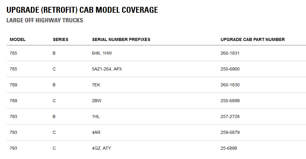Select the UPGRADE CAB PART NUMBER header
Screen dimensions: 306x159
[253, 39]
